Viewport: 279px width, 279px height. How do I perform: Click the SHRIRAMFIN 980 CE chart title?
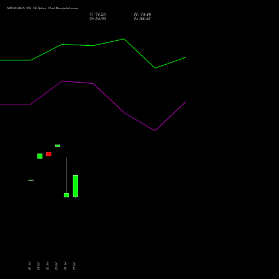pos(42,8)
